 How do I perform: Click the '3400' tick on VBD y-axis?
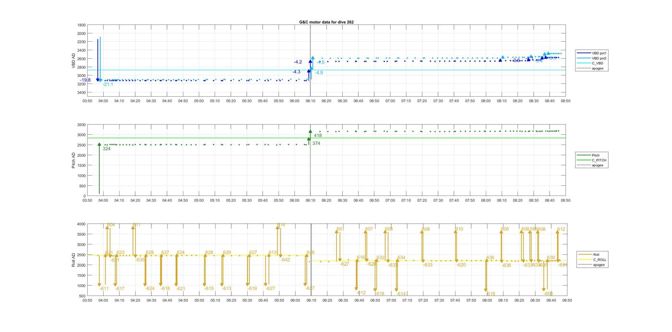[x=82, y=92]
